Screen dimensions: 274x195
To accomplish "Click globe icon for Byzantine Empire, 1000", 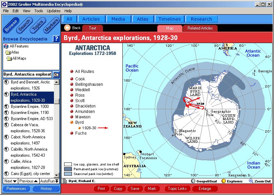I will pyautogui.click(x=6, y=106).
